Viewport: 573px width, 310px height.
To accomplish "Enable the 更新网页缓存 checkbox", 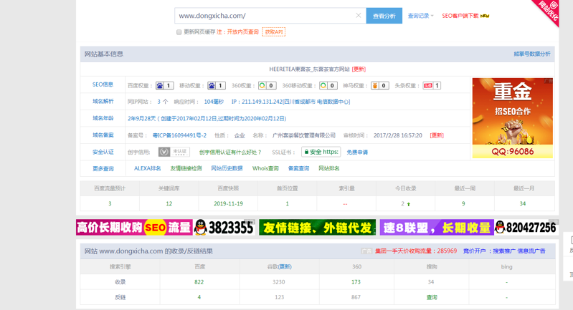I will [179, 32].
